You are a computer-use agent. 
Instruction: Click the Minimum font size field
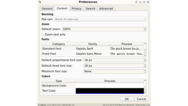tap(113, 71)
